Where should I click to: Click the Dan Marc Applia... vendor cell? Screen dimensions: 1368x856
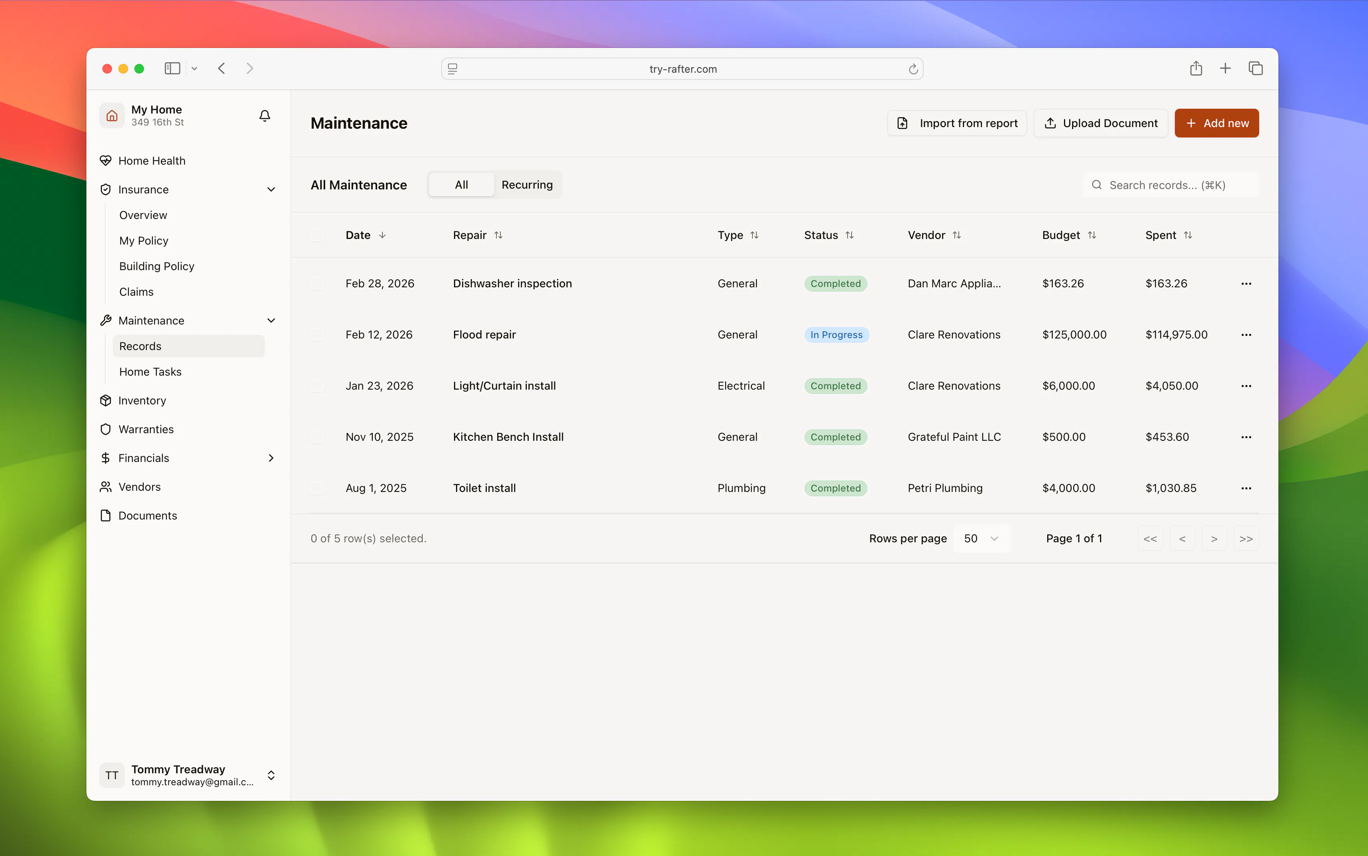click(x=954, y=284)
